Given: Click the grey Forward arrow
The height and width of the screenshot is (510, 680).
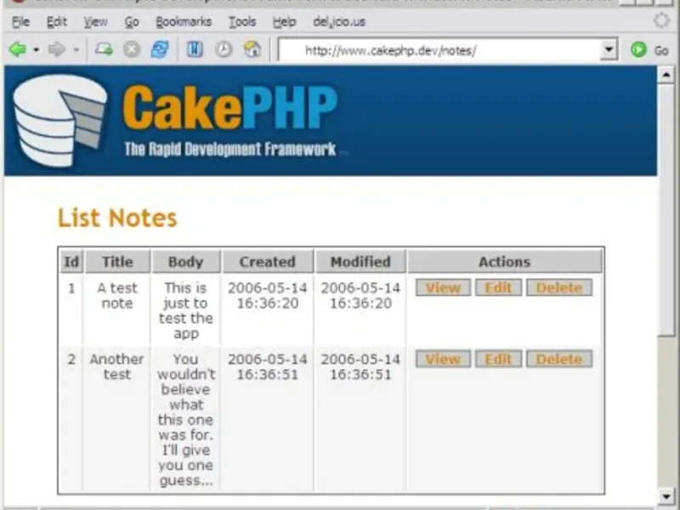Looking at the screenshot, I should [56, 49].
